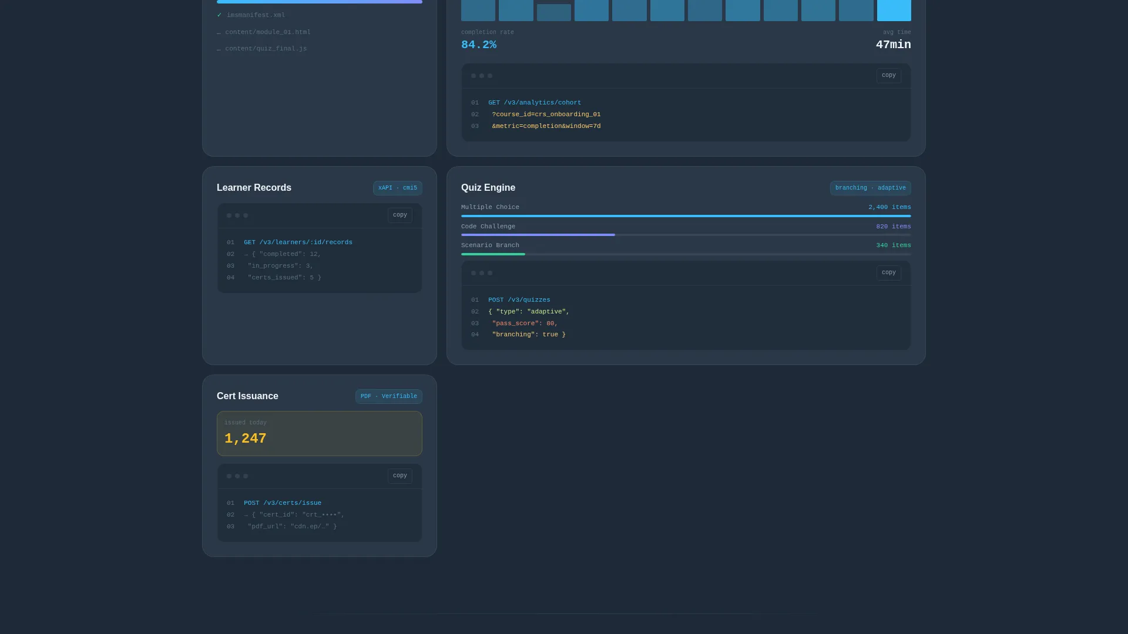Click the ?course_id=crs_onboarding_01 parameter line
Image resolution: width=1128 pixels, height=634 pixels.
(546, 114)
